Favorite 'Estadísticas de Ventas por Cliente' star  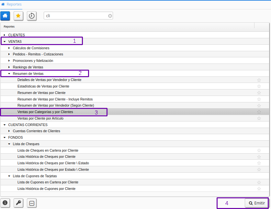259,86
